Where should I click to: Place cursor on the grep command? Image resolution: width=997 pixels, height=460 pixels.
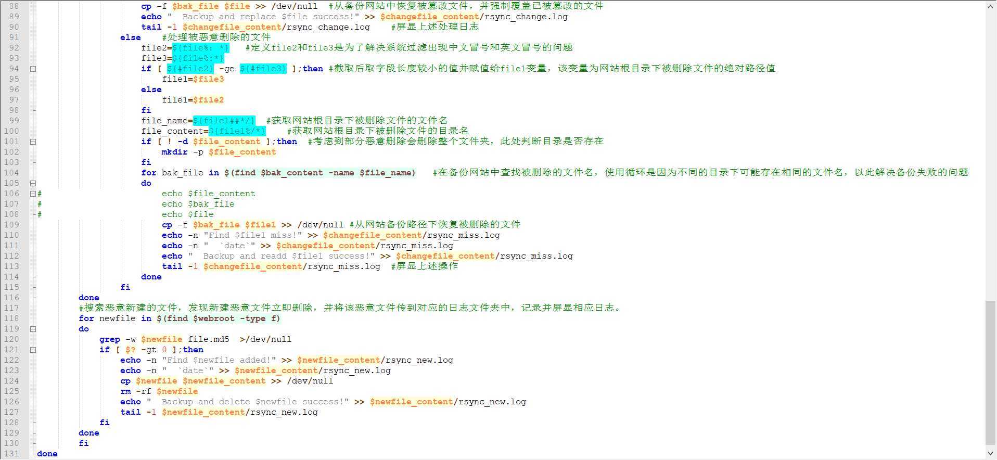[110, 339]
